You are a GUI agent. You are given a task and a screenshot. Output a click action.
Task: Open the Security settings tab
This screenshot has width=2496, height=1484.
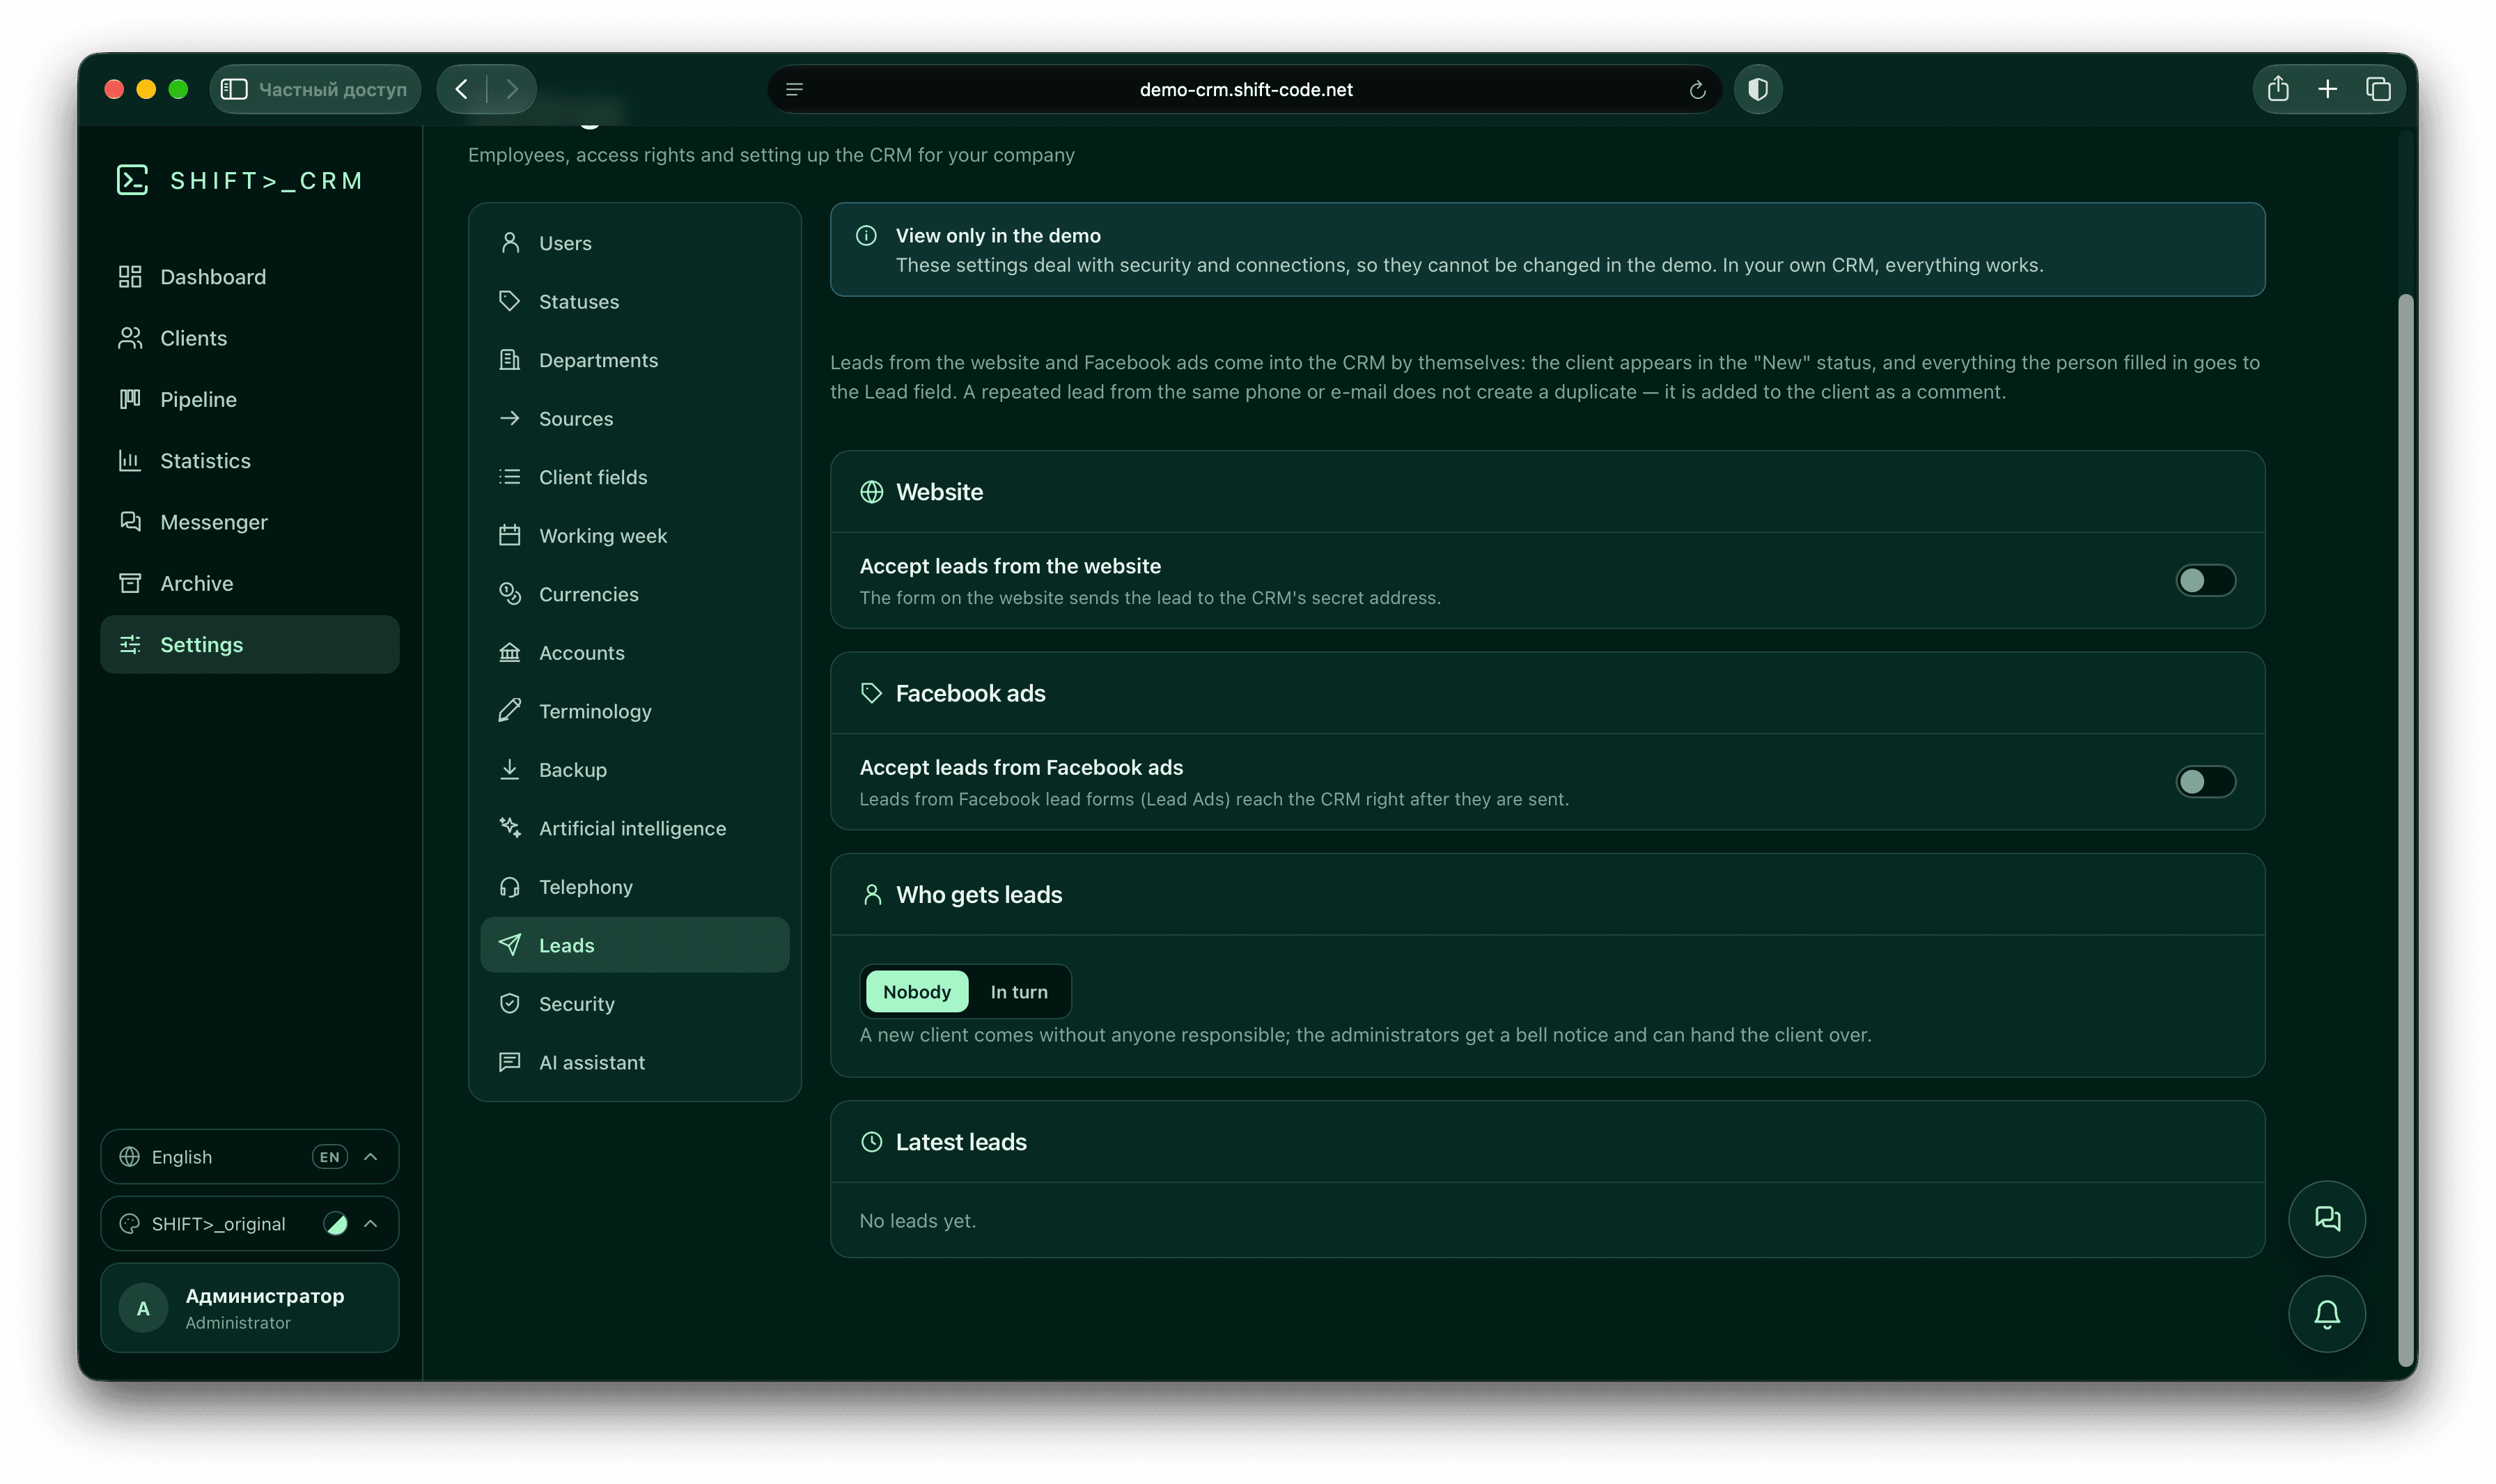tap(634, 1004)
